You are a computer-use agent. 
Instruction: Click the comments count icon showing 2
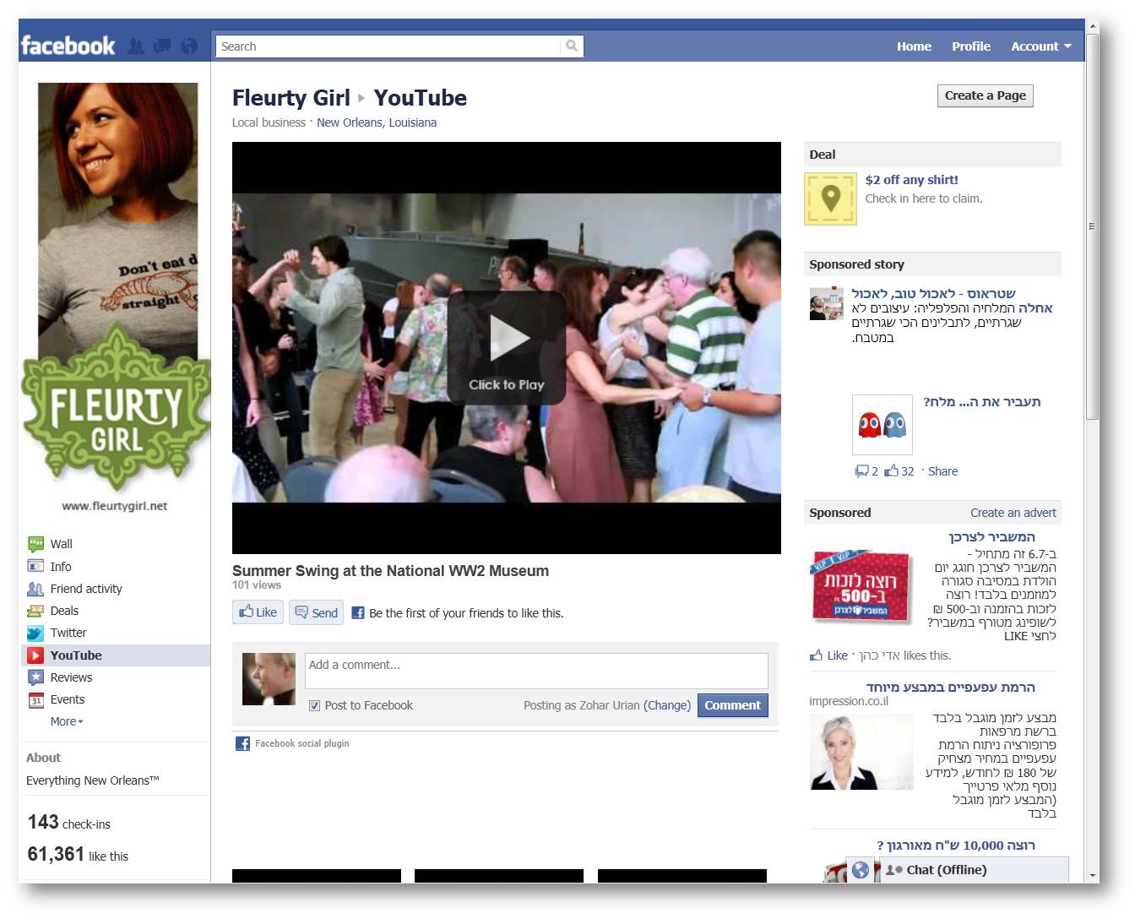point(861,471)
